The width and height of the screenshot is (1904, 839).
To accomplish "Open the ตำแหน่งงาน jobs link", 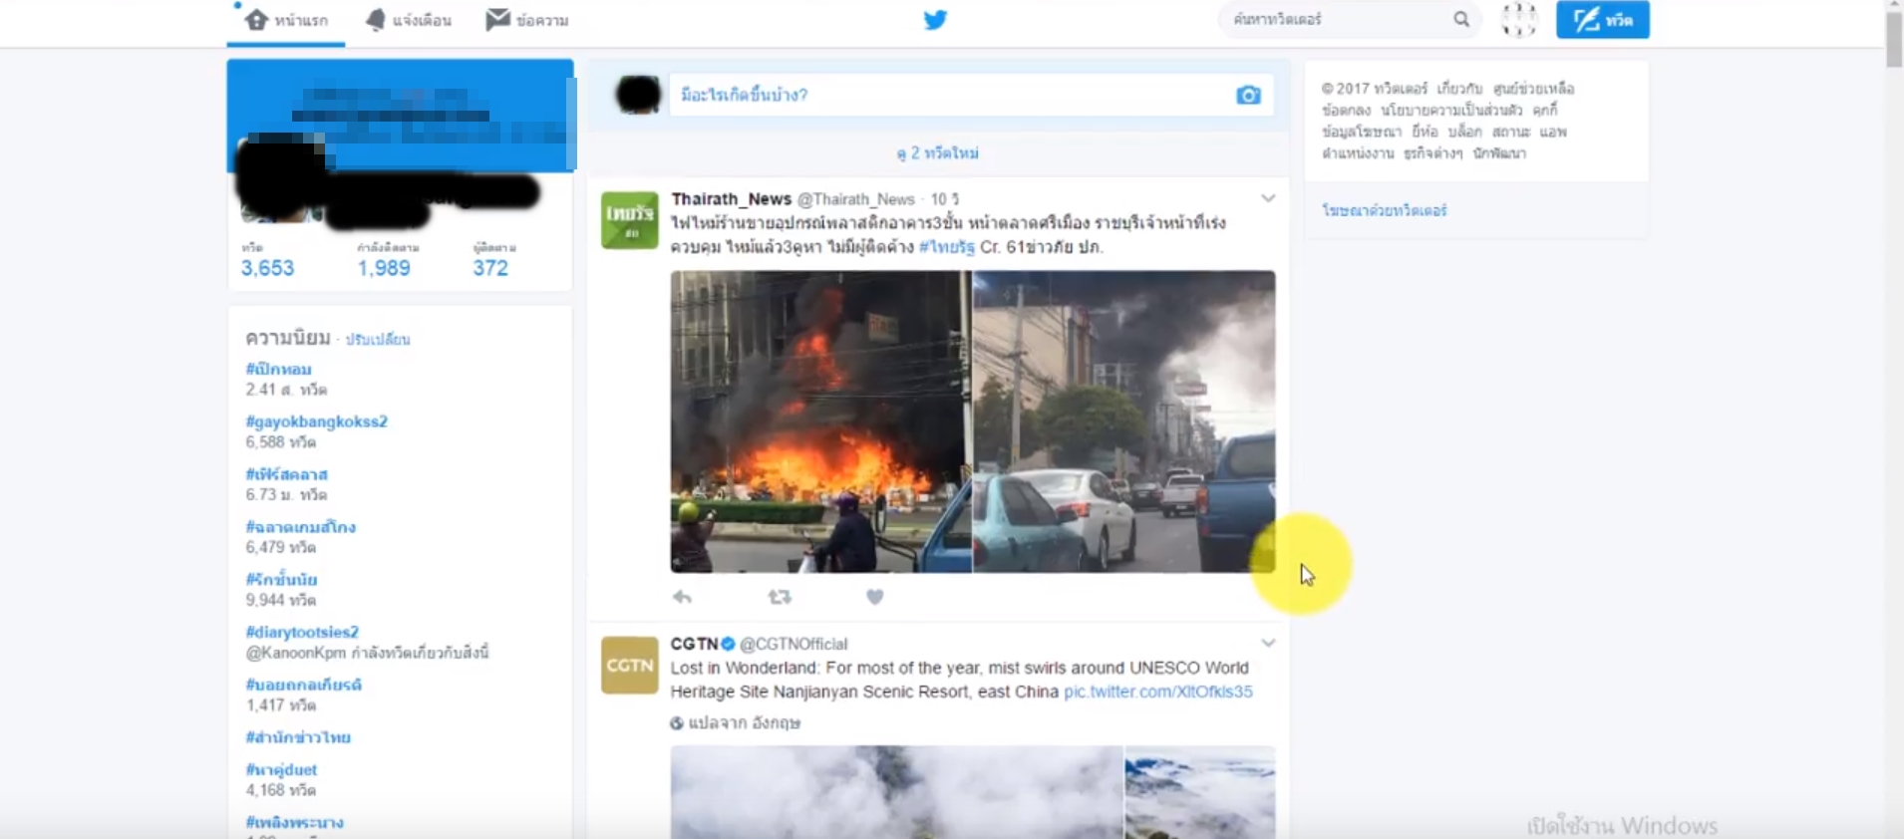I will (x=1358, y=153).
